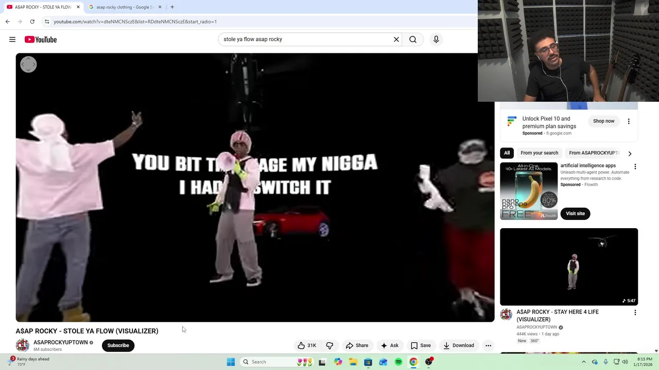
Task: Click the 360 video pan control
Action: (28, 64)
